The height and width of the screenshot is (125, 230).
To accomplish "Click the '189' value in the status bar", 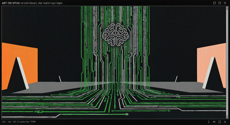I will 15,122.
